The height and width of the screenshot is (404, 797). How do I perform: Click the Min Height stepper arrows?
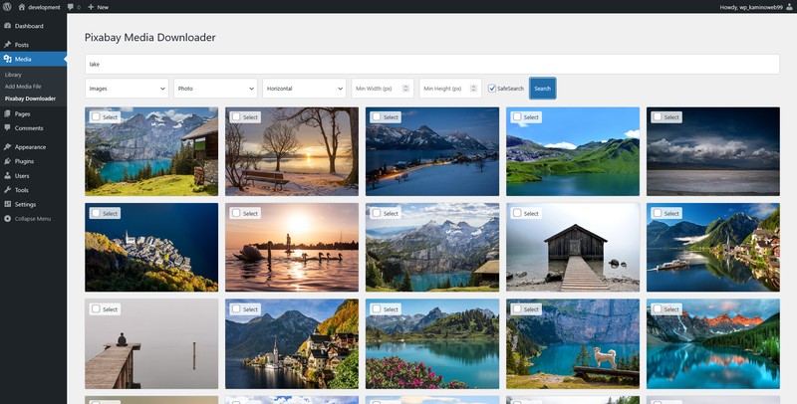pos(473,89)
